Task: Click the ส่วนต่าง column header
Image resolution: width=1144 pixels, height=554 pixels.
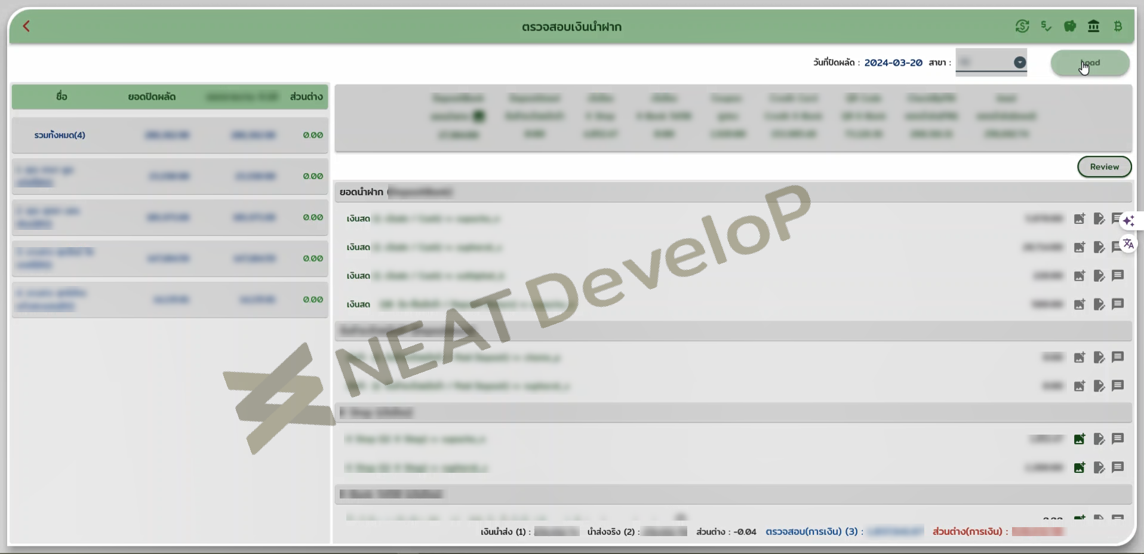Action: 306,97
